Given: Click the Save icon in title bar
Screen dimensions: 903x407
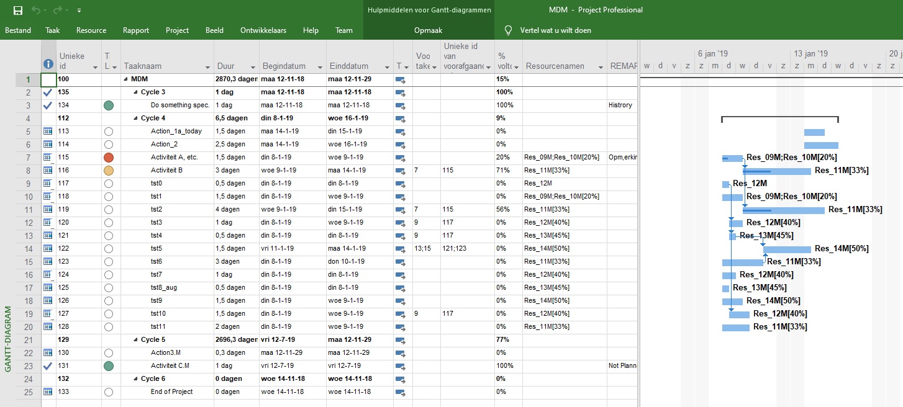Looking at the screenshot, I should coord(18,10).
